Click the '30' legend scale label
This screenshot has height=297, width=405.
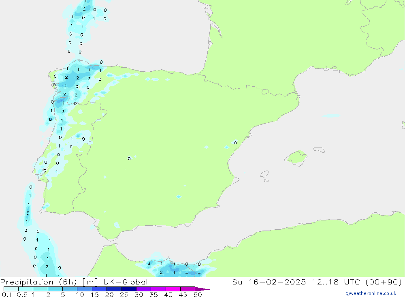pos(139,295)
